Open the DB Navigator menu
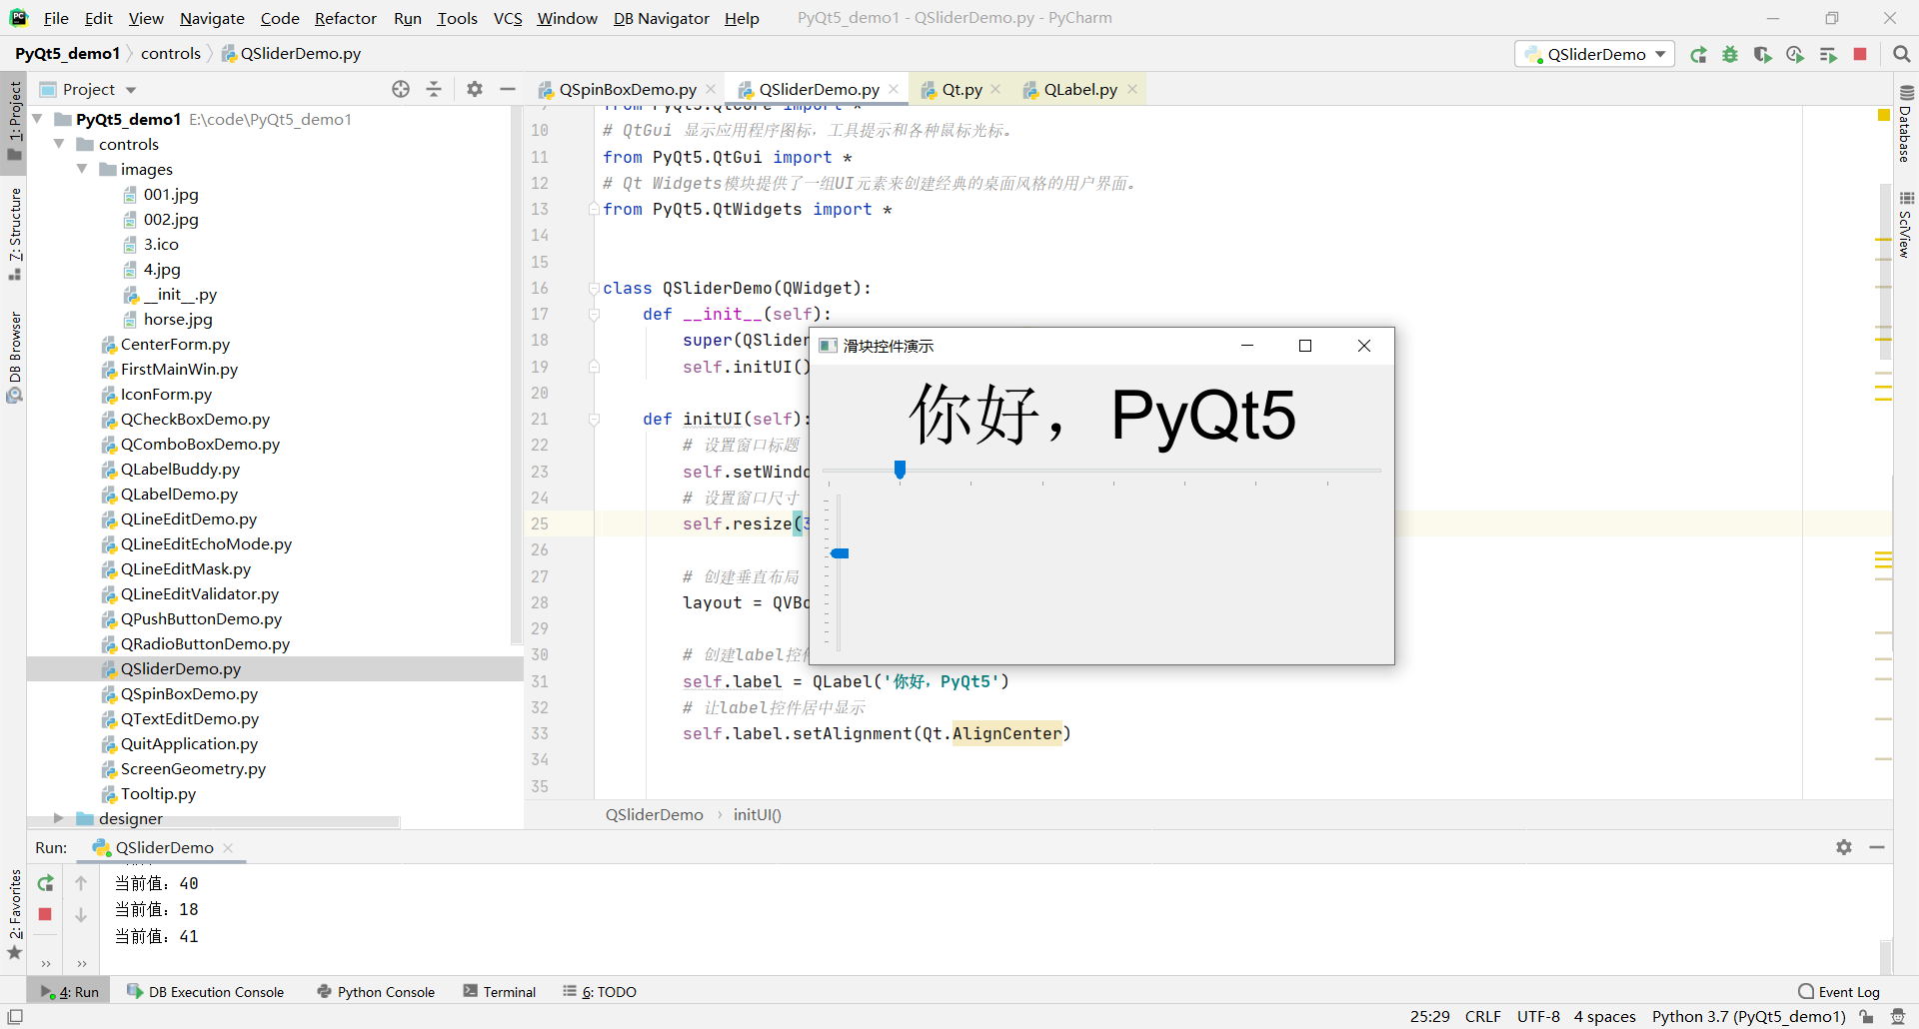 tap(661, 18)
